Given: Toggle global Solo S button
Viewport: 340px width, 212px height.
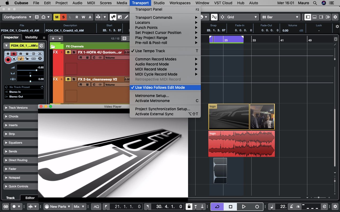Looking at the screenshot, I should 63,17.
